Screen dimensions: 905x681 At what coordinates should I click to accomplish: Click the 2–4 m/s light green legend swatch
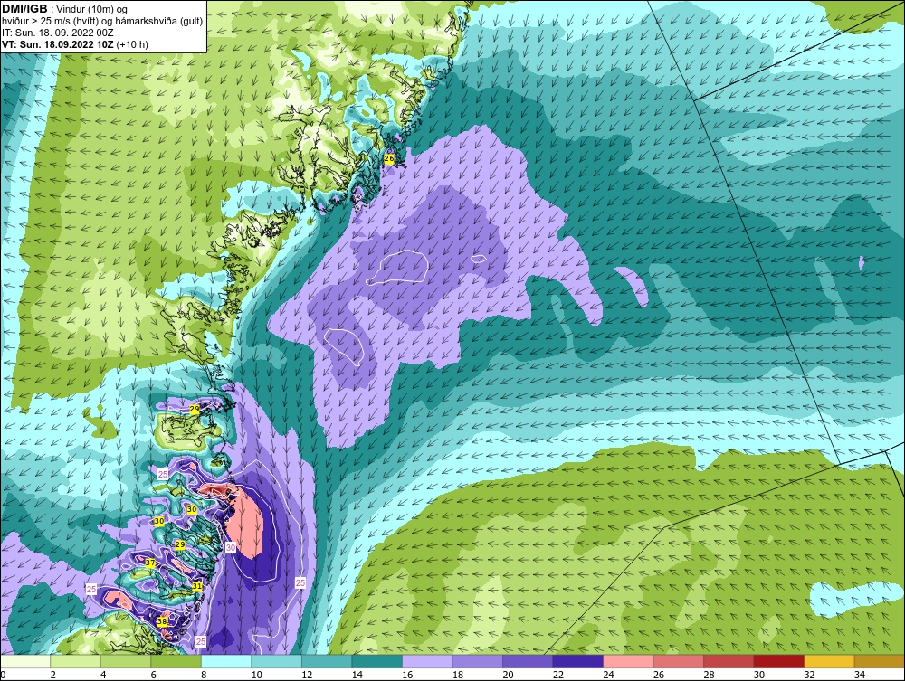[76, 661]
